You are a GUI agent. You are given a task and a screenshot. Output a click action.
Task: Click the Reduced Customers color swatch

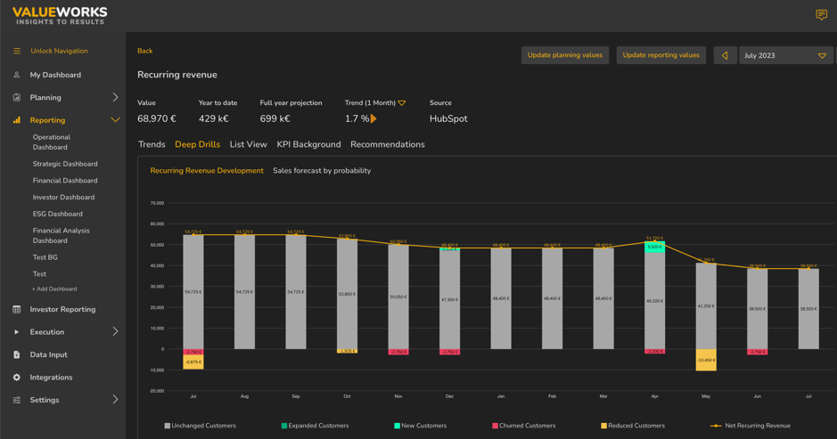603,427
